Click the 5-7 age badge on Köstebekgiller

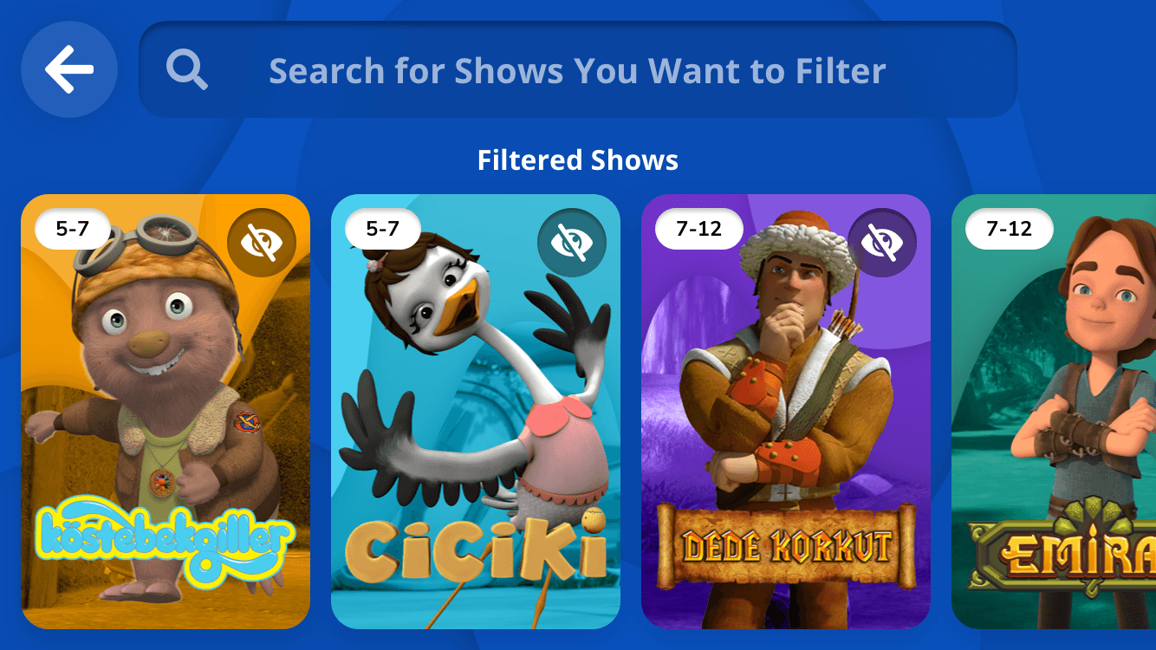click(x=73, y=229)
